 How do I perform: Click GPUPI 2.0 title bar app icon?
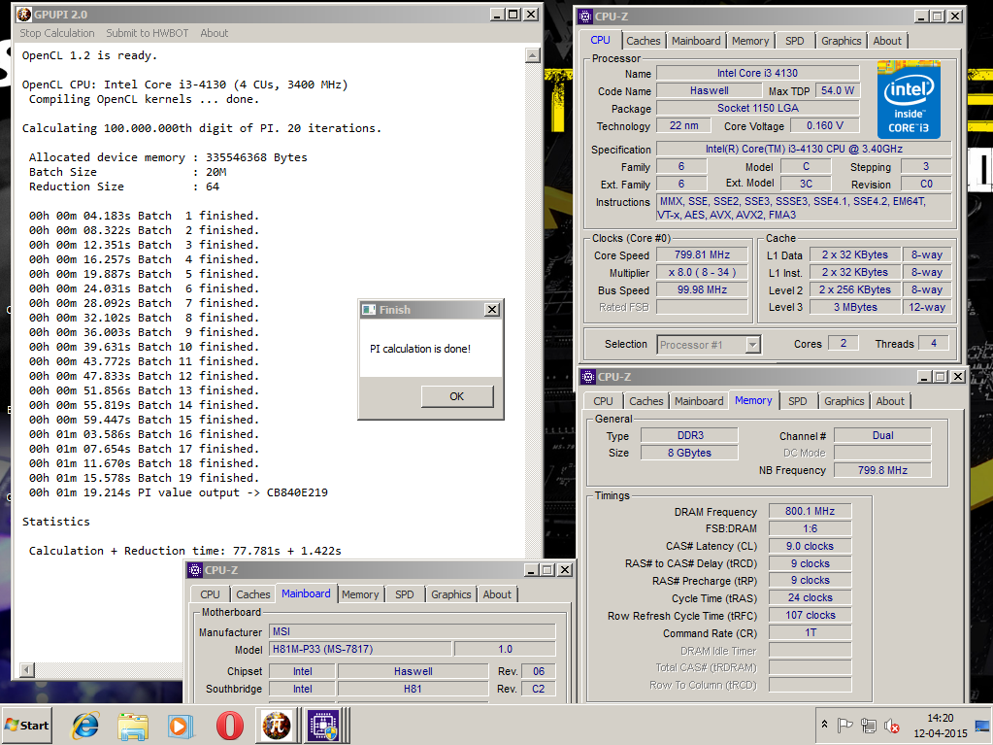(x=24, y=14)
